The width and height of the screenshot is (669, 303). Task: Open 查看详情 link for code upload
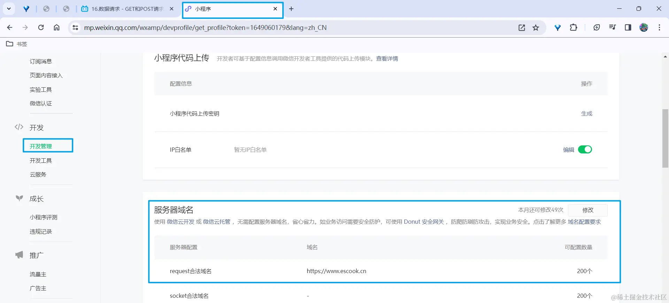click(387, 58)
